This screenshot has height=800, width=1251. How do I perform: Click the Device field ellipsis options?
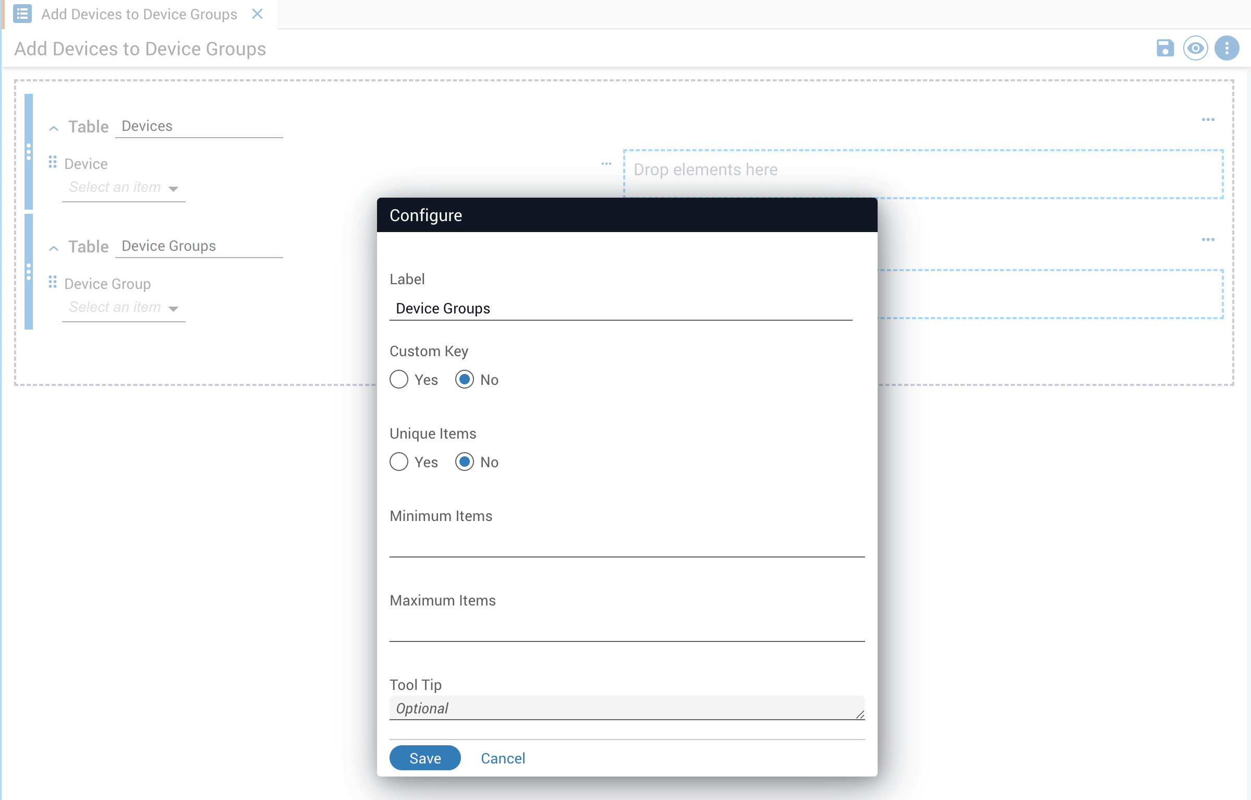[x=606, y=164]
